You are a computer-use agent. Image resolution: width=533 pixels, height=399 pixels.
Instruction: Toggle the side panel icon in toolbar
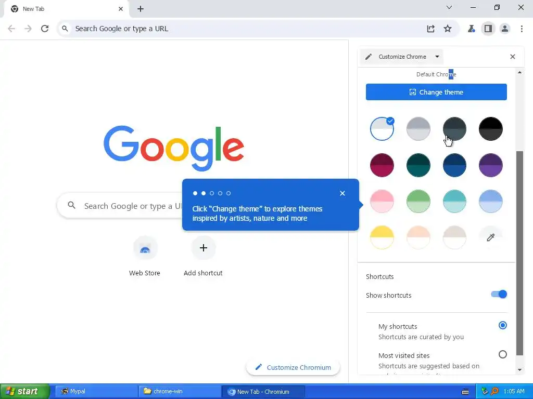(488, 29)
